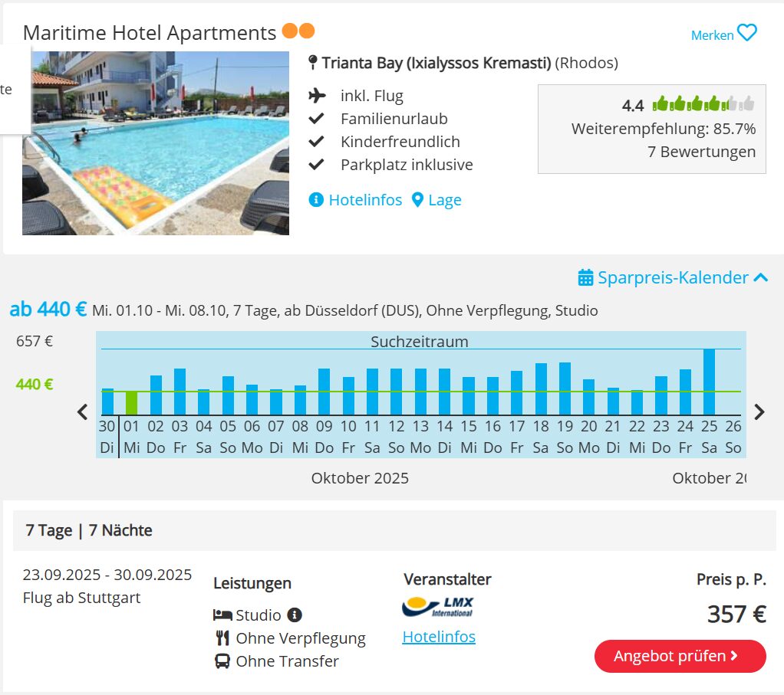Viewport: 784px width, 695px height.
Task: Open Lage map pin icon
Action: tap(417, 200)
